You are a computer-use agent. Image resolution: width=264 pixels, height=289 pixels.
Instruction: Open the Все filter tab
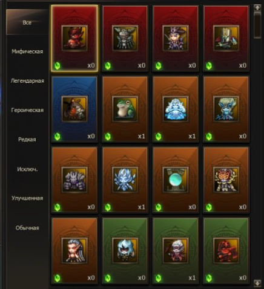click(27, 22)
